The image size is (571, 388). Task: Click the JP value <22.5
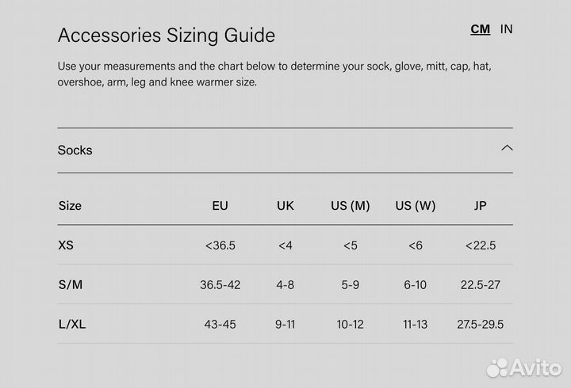pos(480,245)
